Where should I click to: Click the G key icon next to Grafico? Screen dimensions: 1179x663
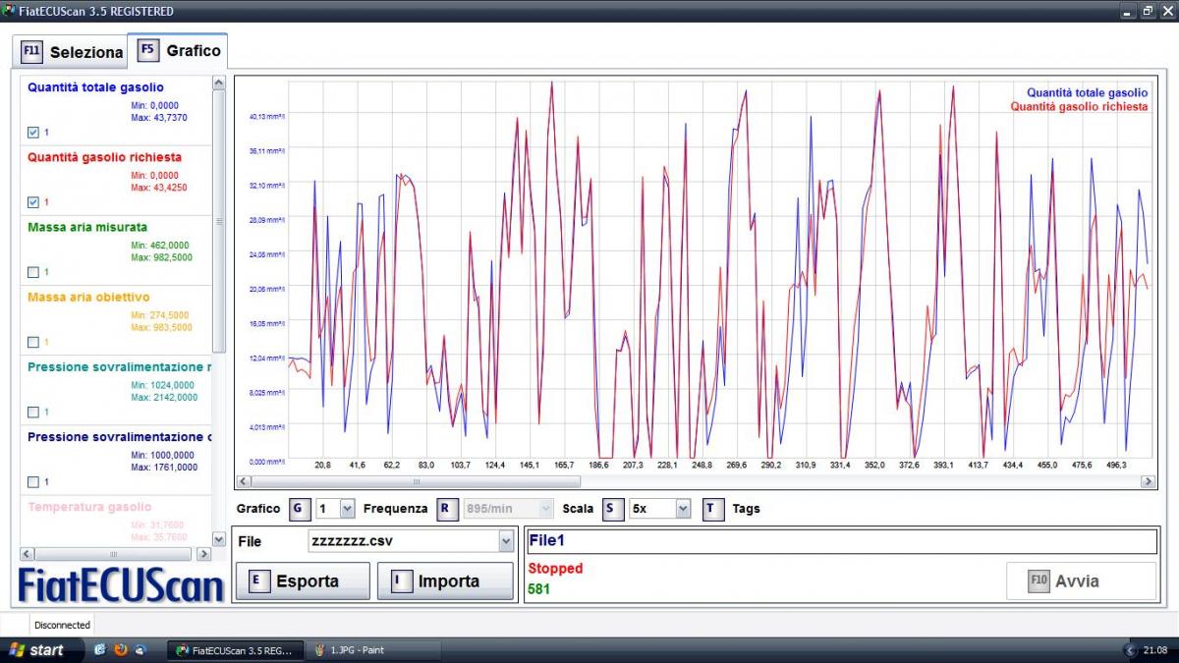pos(299,508)
